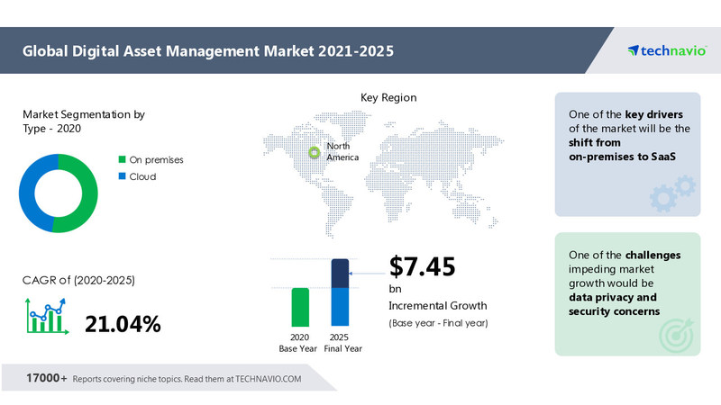Click the 2025 Final Year bar
The height and width of the screenshot is (405, 721).
pyautogui.click(x=340, y=292)
